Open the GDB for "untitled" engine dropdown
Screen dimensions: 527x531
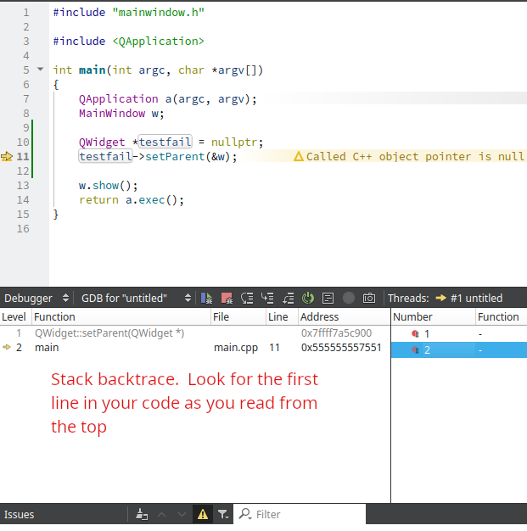coord(136,299)
